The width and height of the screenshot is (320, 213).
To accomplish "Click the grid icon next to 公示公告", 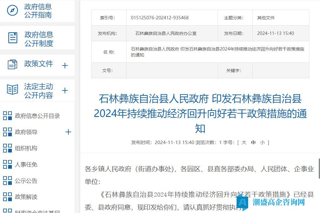I will (x=7, y=181).
